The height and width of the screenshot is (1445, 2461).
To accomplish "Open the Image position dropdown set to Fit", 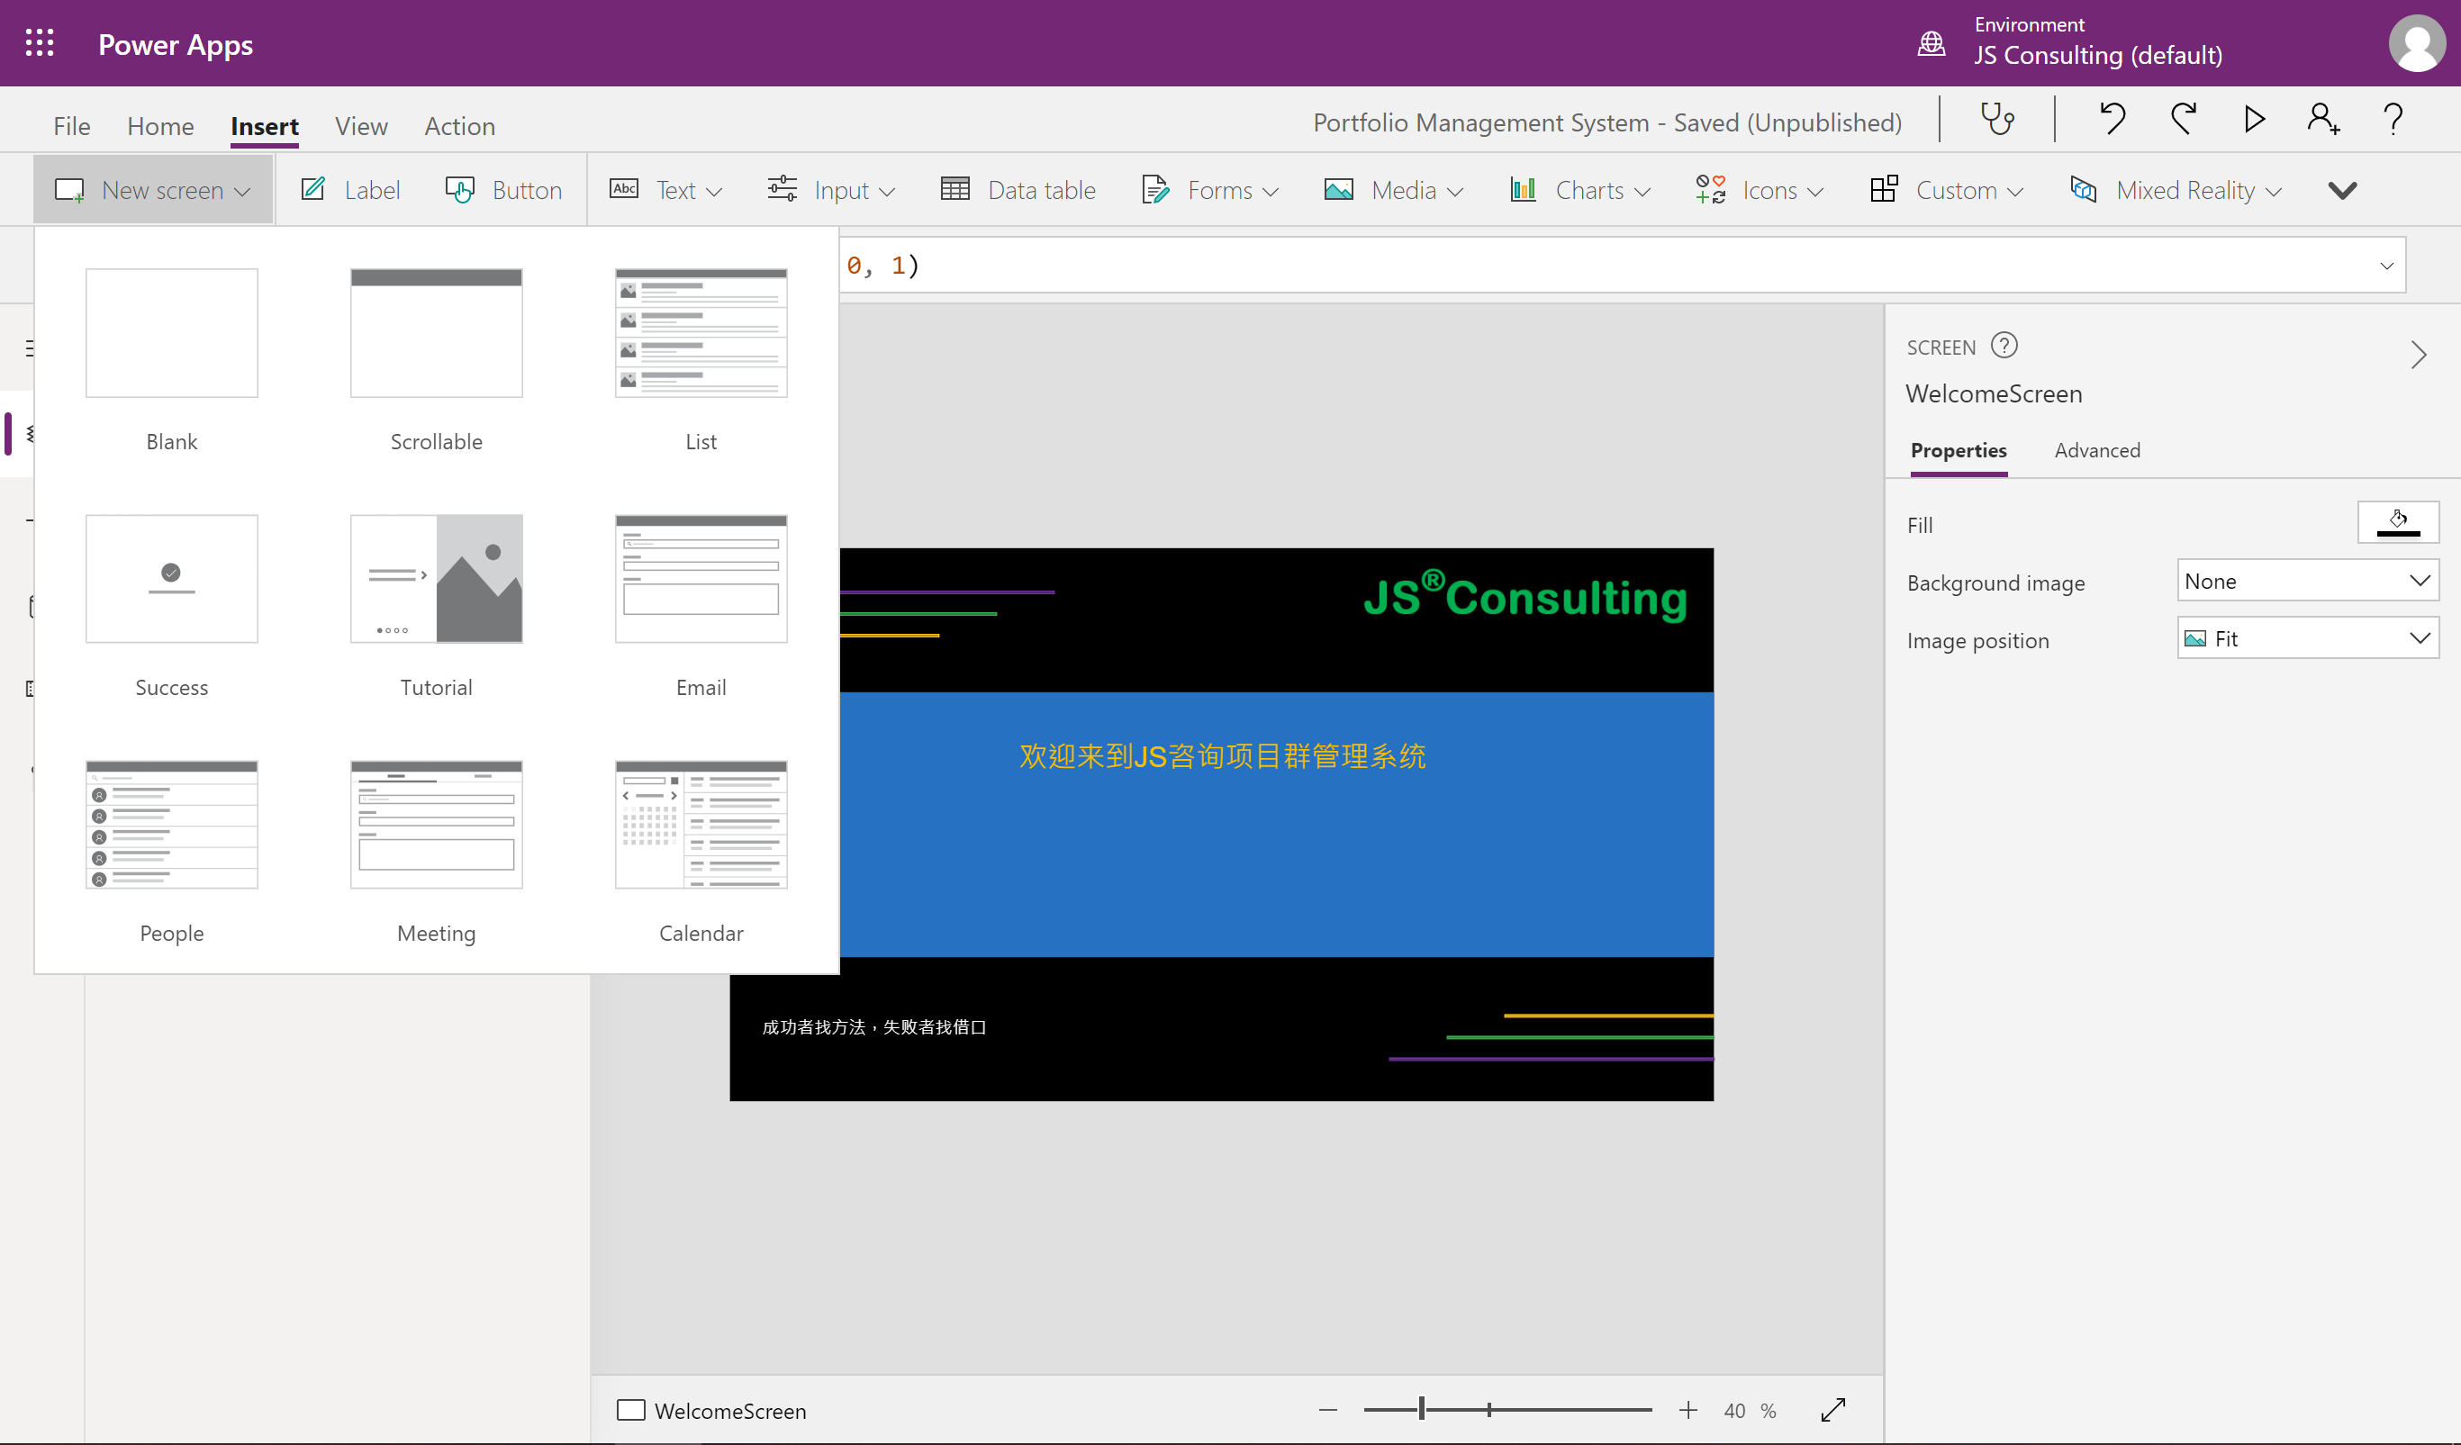I will pyautogui.click(x=2307, y=637).
